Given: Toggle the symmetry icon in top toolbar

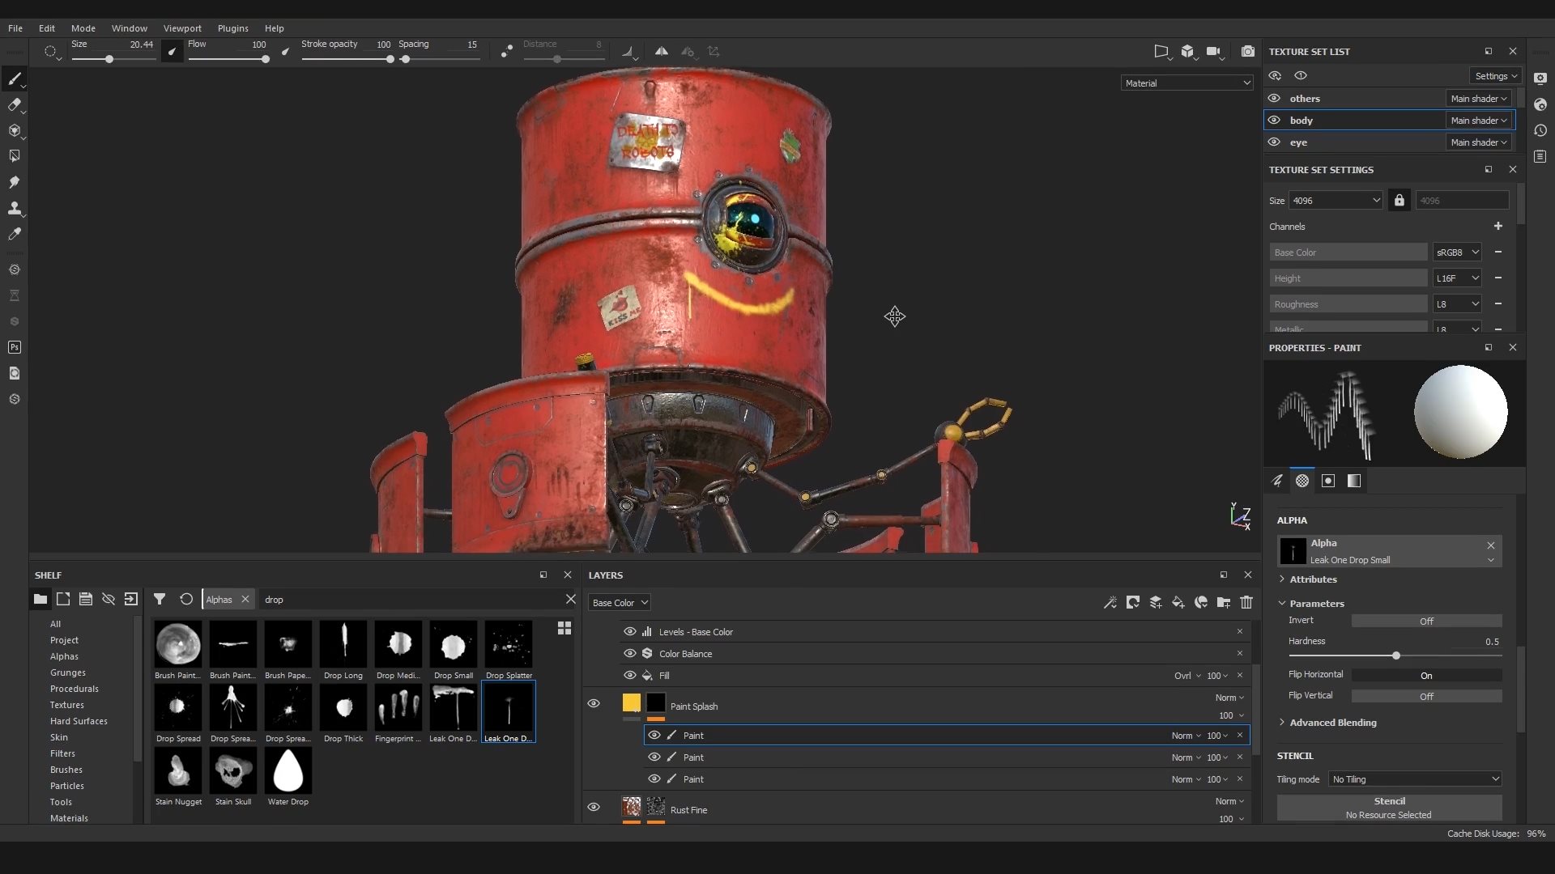Looking at the screenshot, I should click(x=662, y=52).
